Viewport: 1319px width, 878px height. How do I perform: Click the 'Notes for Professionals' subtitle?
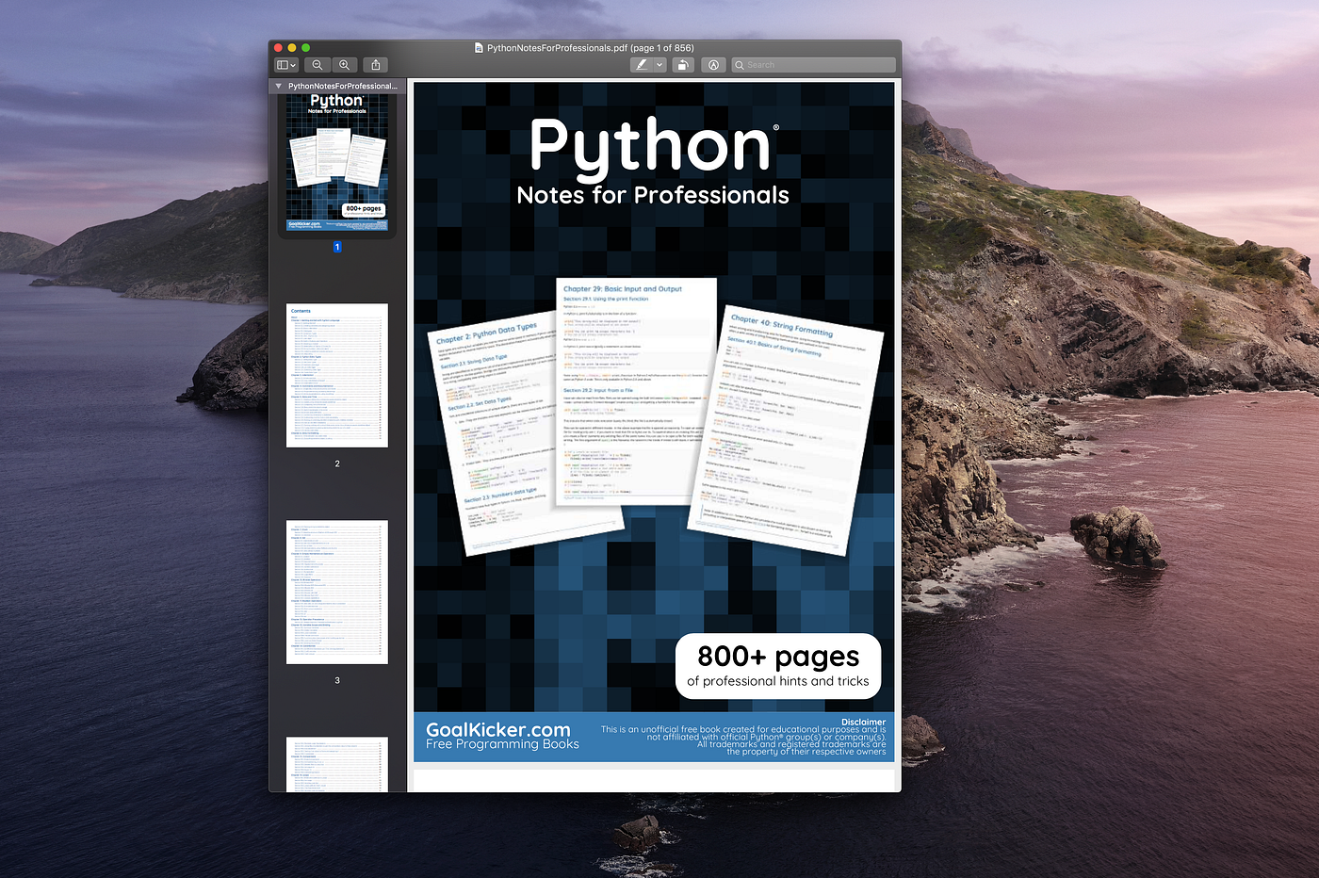click(653, 195)
